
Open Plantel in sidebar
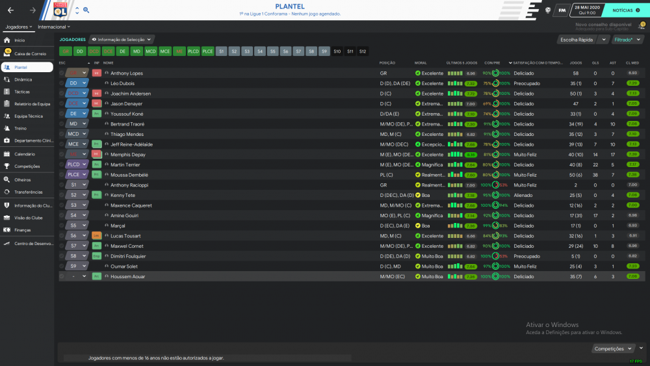pyautogui.click(x=27, y=67)
